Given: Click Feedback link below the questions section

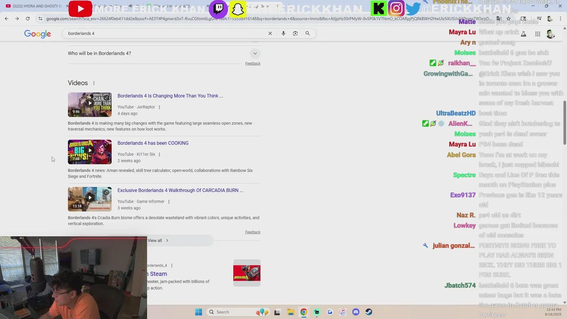Looking at the screenshot, I should point(252,63).
